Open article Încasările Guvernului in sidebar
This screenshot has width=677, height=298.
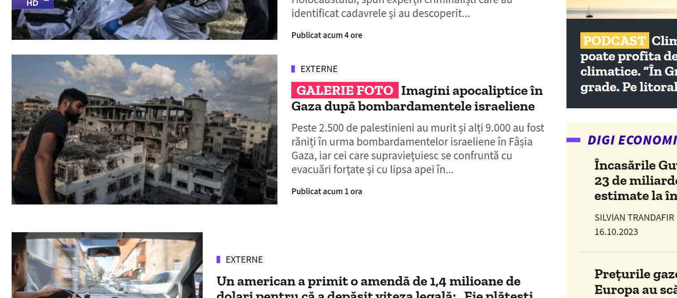635,180
